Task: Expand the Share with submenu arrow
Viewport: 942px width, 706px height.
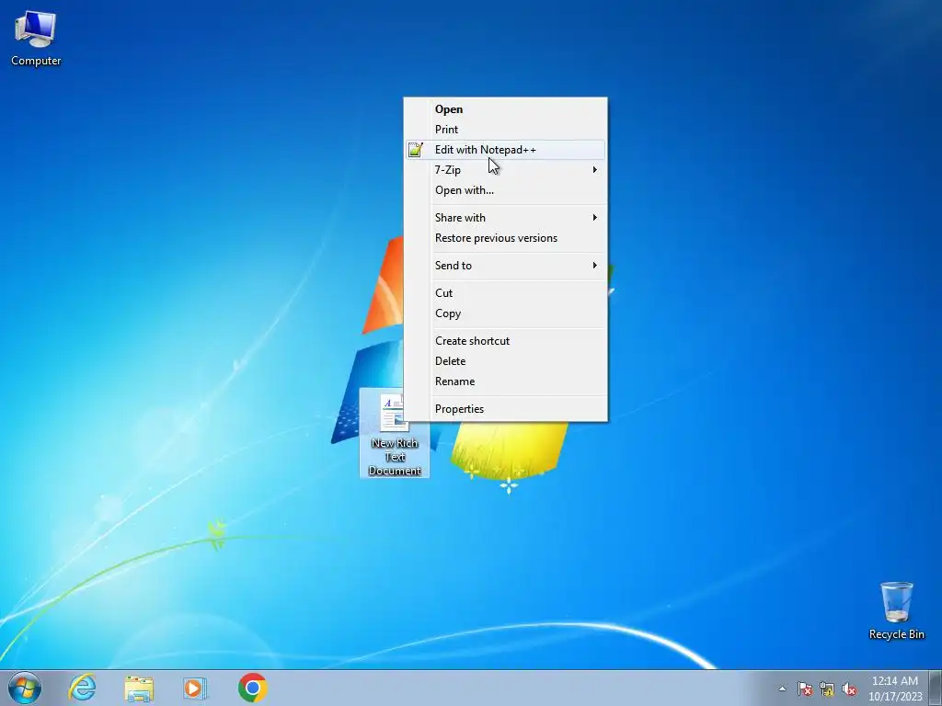Action: click(x=595, y=217)
